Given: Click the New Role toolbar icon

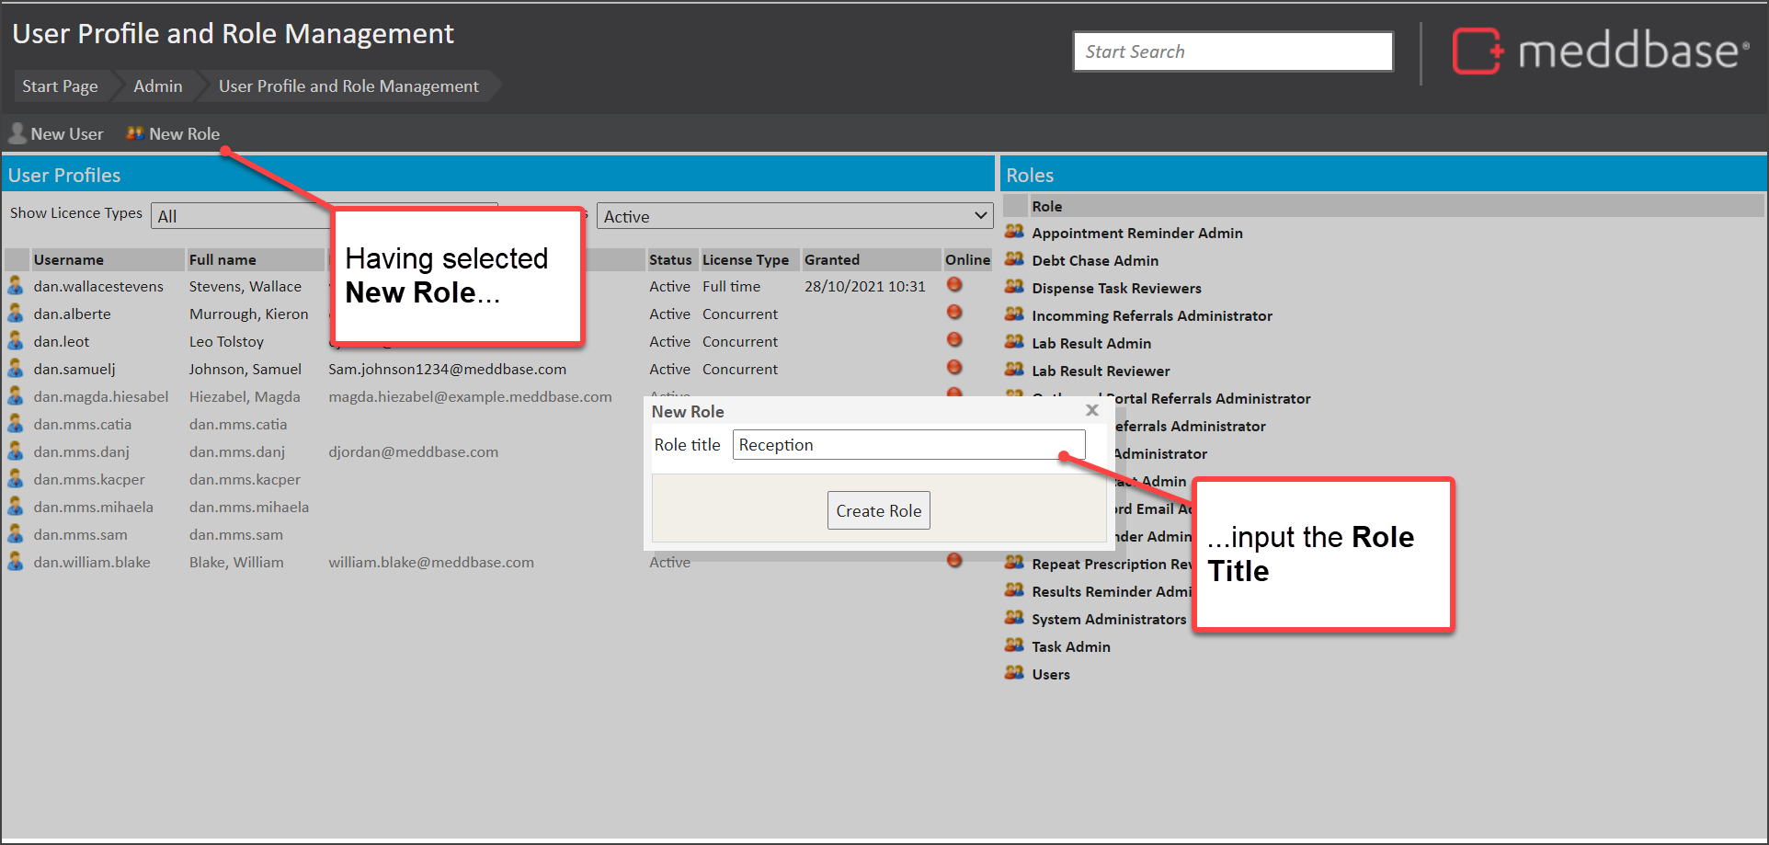Looking at the screenshot, I should [x=135, y=134].
